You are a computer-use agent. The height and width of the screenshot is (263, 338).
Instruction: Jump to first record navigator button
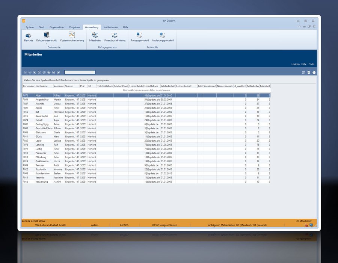pyautogui.click(x=25, y=73)
